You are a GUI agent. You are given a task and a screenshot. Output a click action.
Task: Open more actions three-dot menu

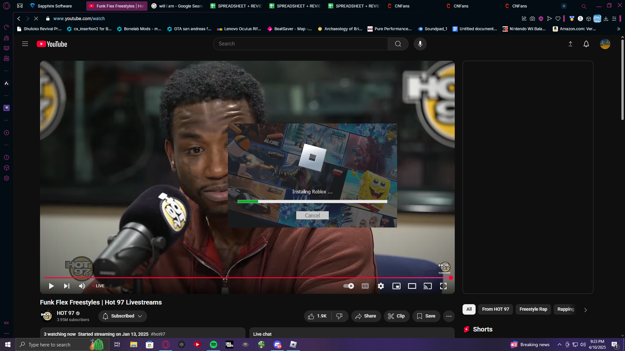click(x=449, y=316)
